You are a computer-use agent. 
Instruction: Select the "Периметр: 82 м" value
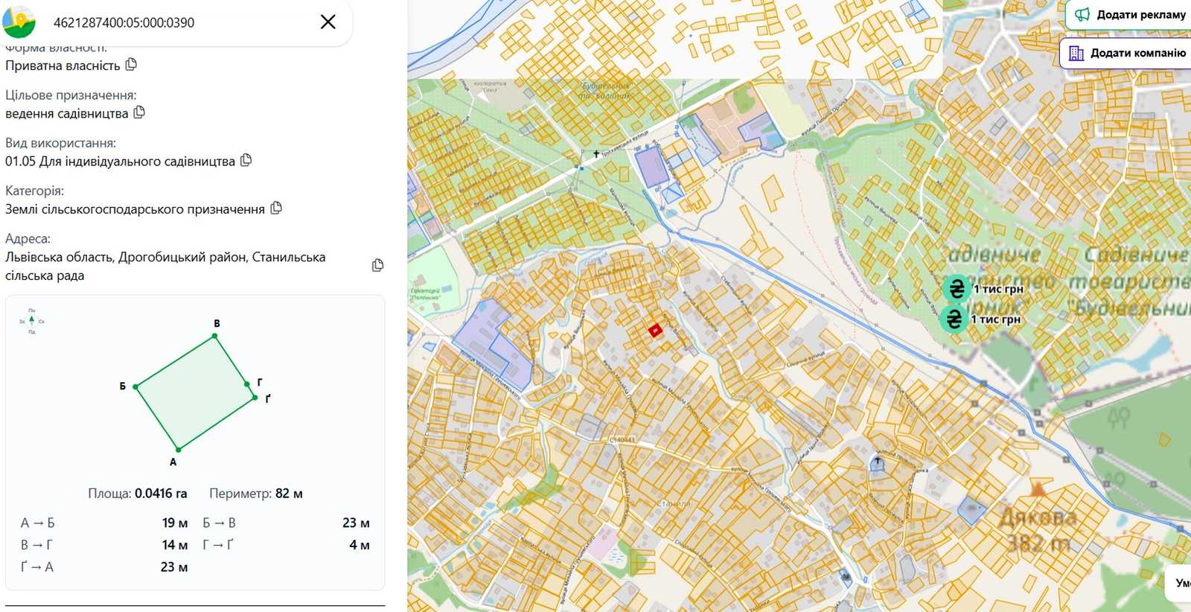256,494
